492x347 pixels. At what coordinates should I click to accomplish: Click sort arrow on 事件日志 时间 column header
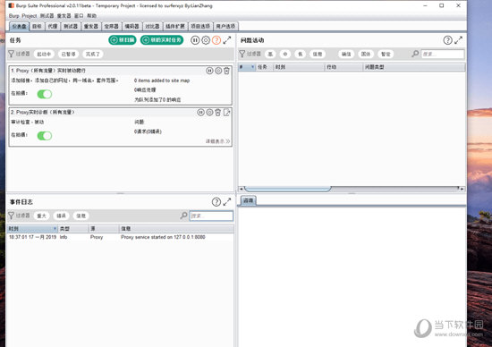click(55, 228)
